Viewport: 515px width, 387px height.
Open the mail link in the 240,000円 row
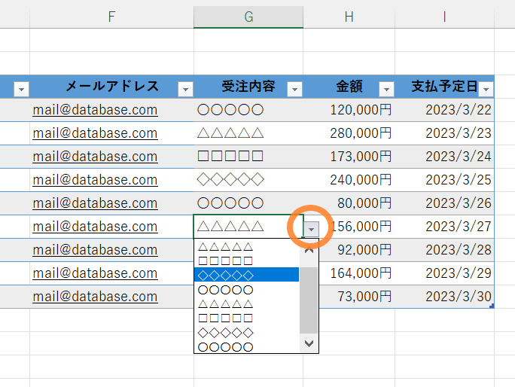tap(95, 180)
